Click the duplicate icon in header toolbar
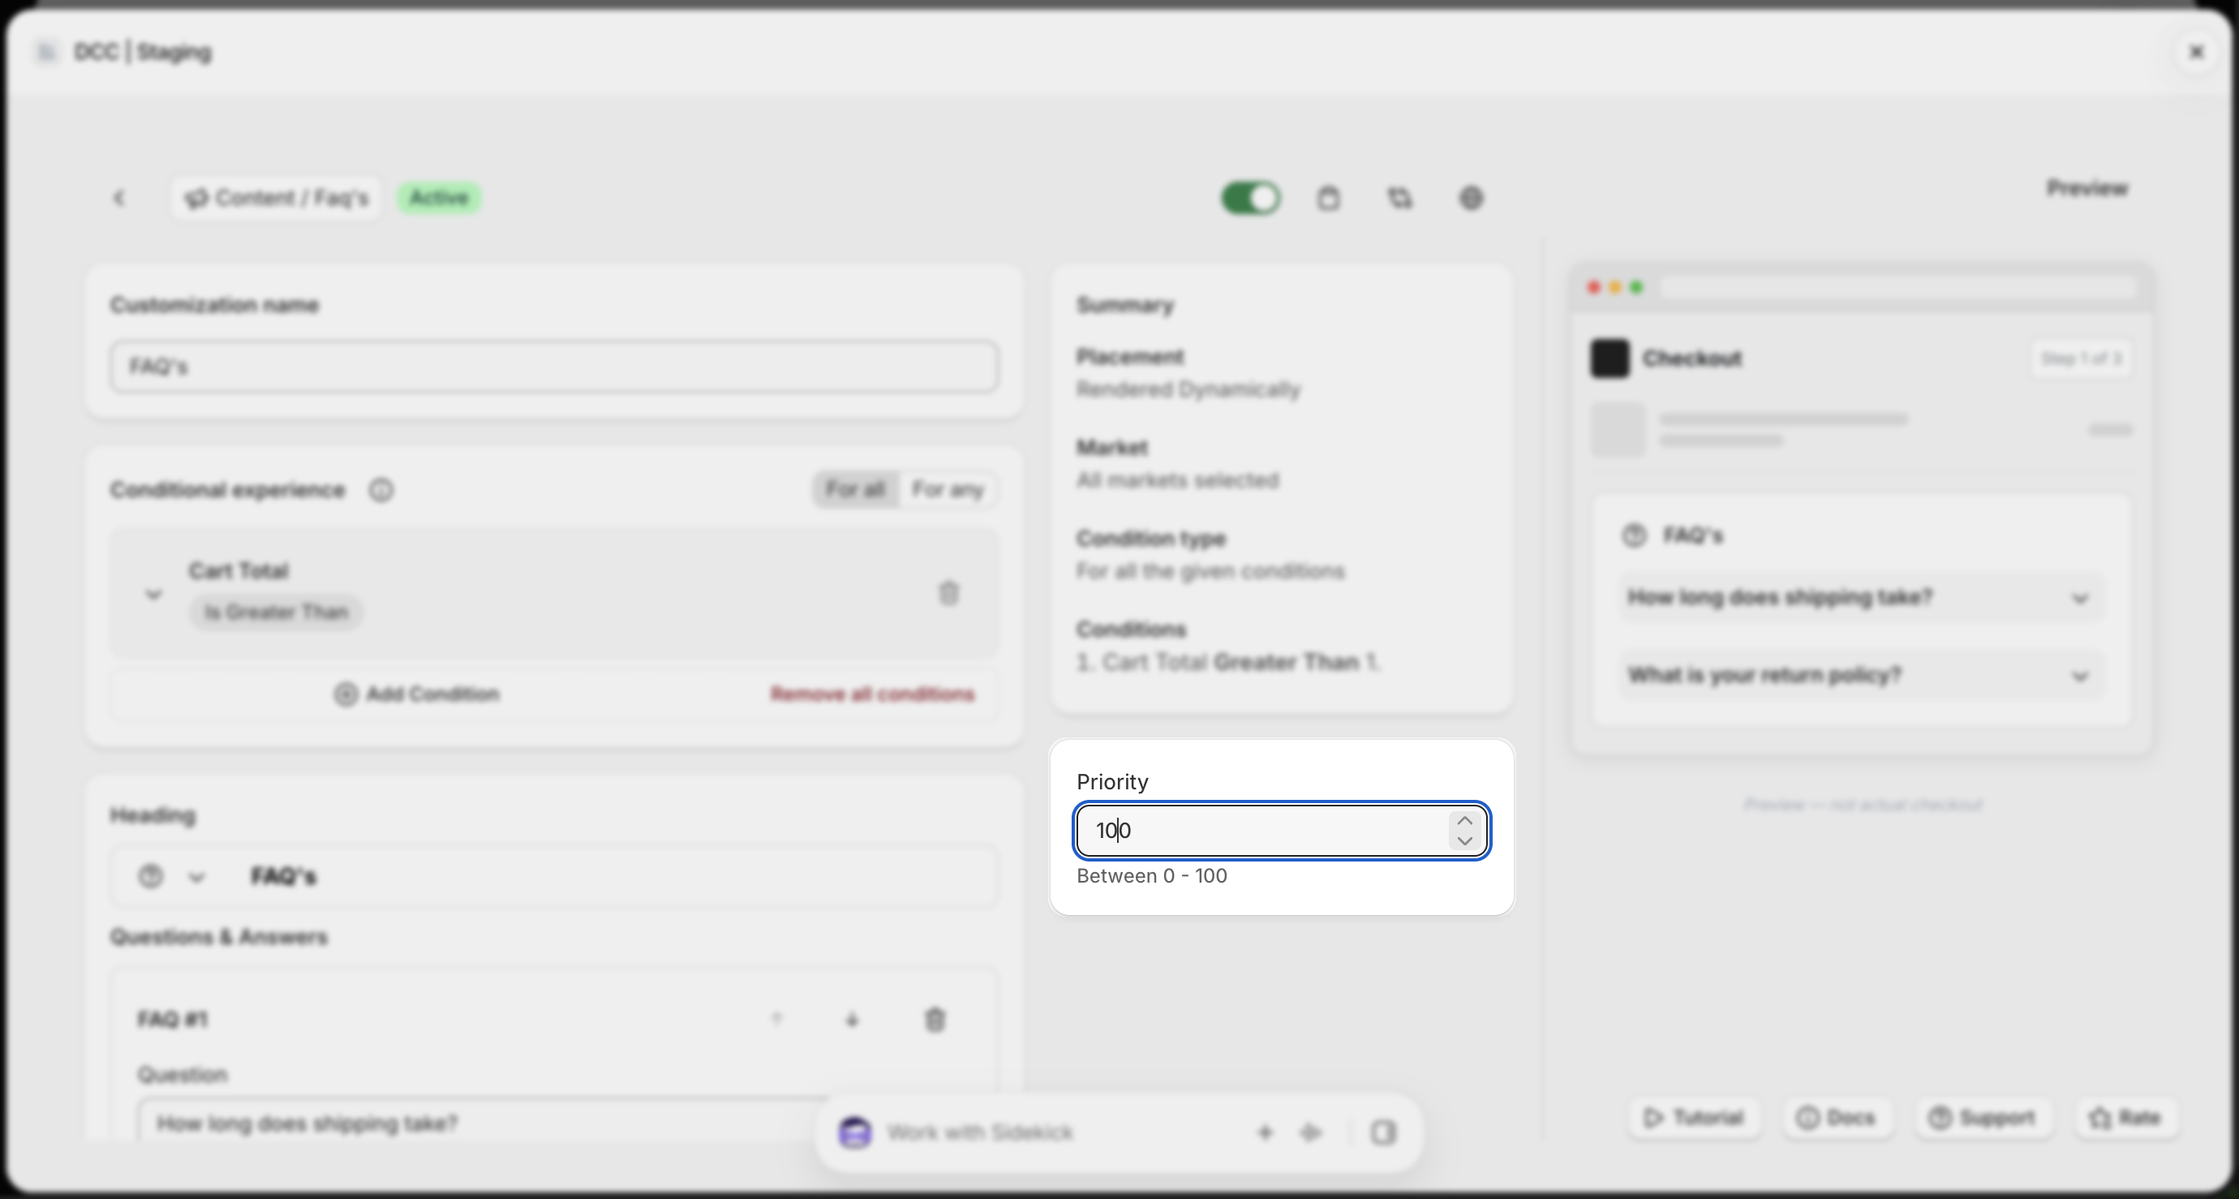 tap(1399, 198)
